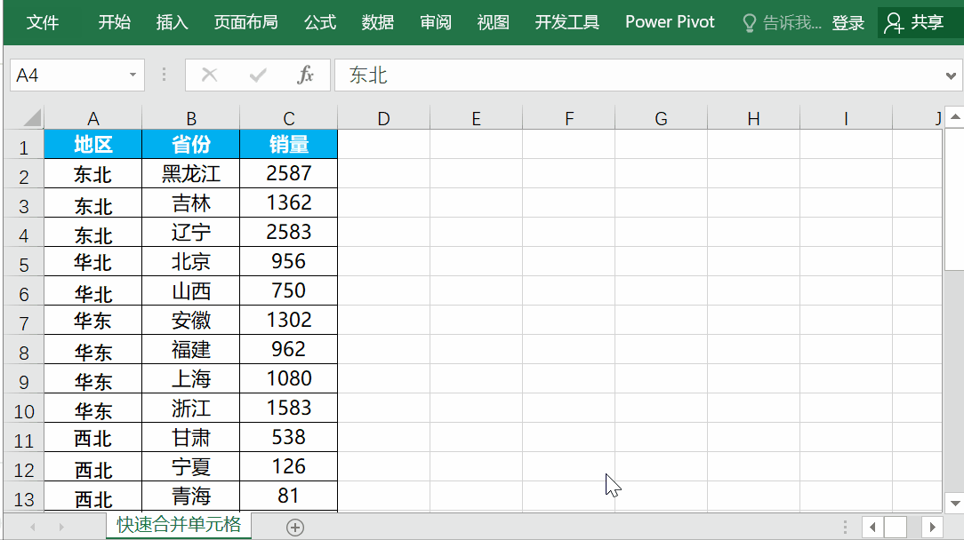Select the cell containing 甘肃
The height and width of the screenshot is (540, 964).
point(190,437)
